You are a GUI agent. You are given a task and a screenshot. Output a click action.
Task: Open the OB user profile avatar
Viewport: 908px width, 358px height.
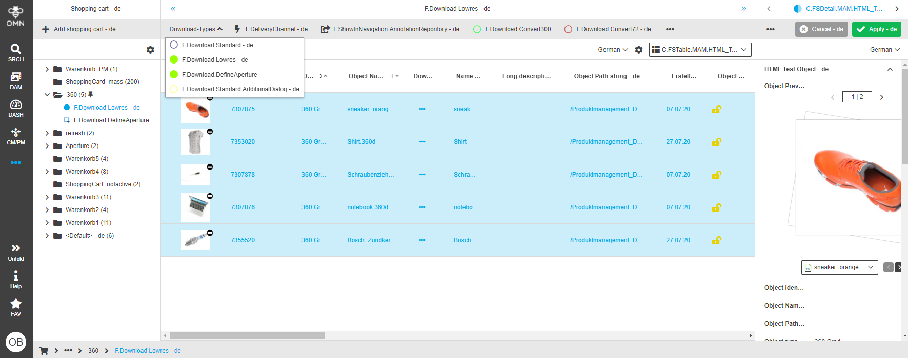pos(16,342)
